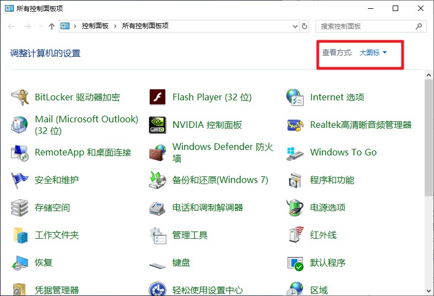Screen dimensions: 434x296
Task: Open the 电源选项 battery icon
Action: click(x=295, y=207)
